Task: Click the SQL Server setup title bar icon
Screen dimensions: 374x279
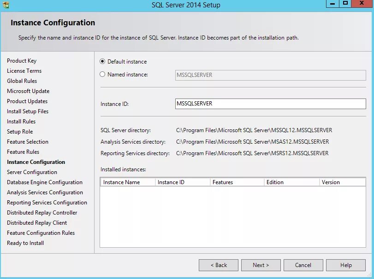Action: [6, 5]
